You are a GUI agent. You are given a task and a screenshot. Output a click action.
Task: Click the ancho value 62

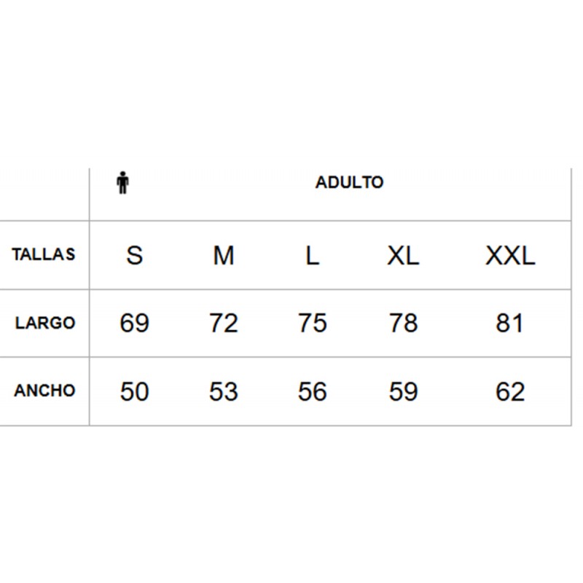(x=510, y=391)
